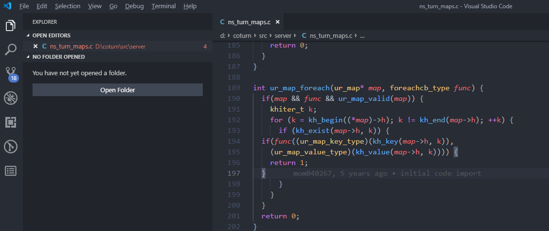Click the Explorer panel title

pyautogui.click(x=45, y=22)
